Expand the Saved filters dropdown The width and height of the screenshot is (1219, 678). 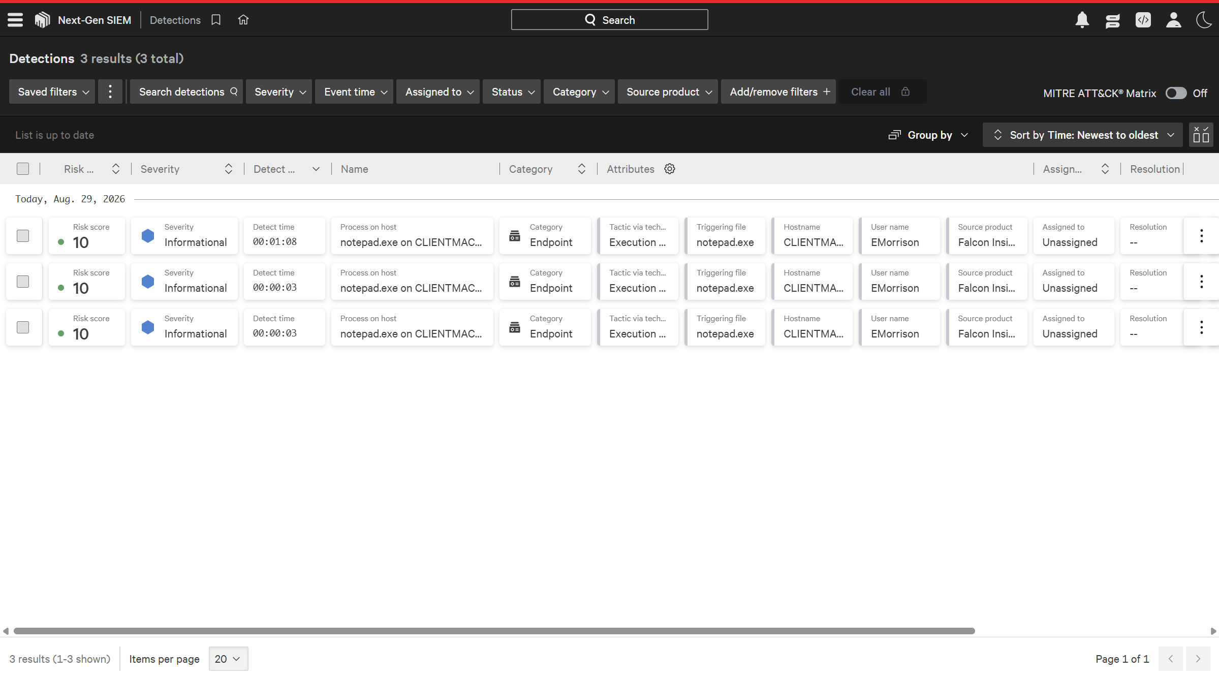(x=52, y=91)
